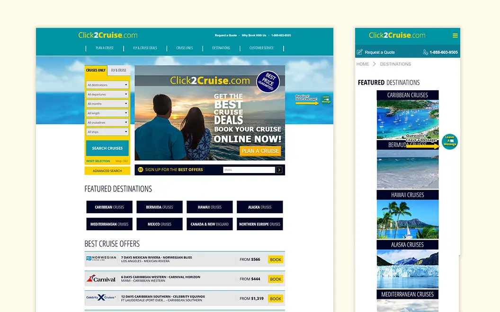Click HOME in the mobile breadcrumb
Image resolution: width=500 pixels, height=312 pixels.
click(363, 64)
